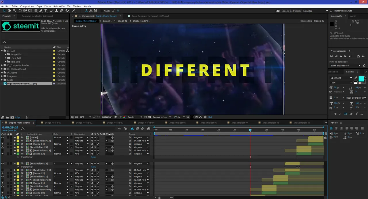
Task: Click the Image Holder 01 breadcrumb button
Action: pyautogui.click(x=141, y=21)
